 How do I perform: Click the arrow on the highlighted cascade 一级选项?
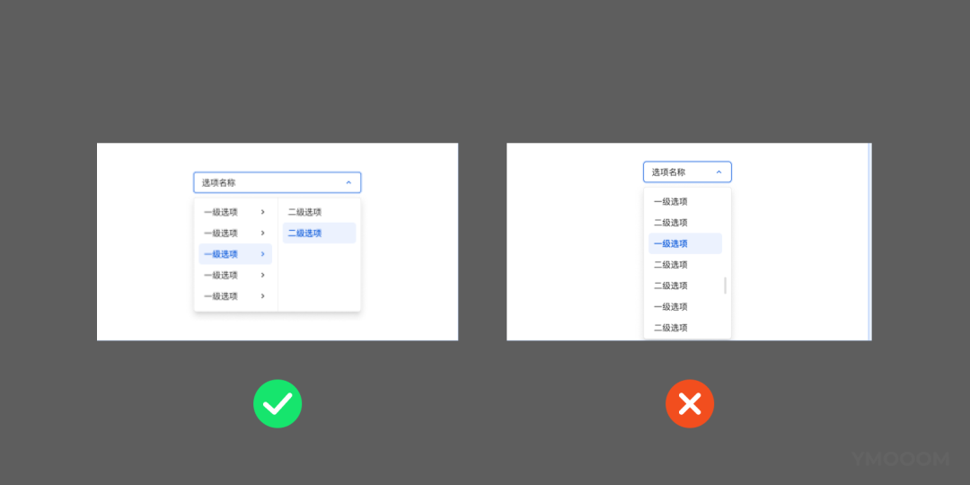(262, 254)
